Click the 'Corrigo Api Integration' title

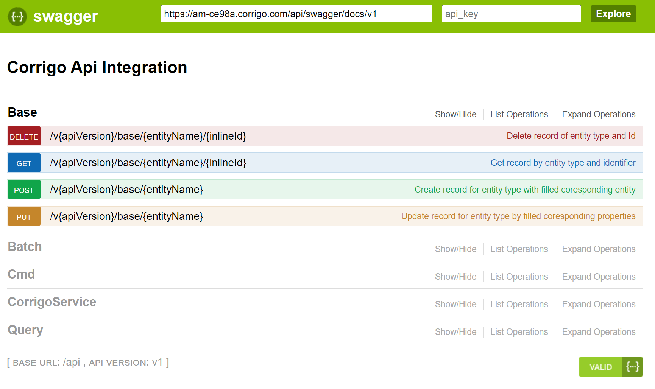click(x=97, y=67)
